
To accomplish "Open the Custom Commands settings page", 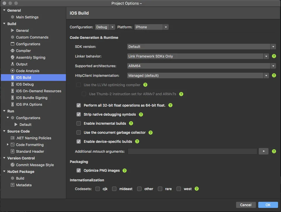I will 32,37.
